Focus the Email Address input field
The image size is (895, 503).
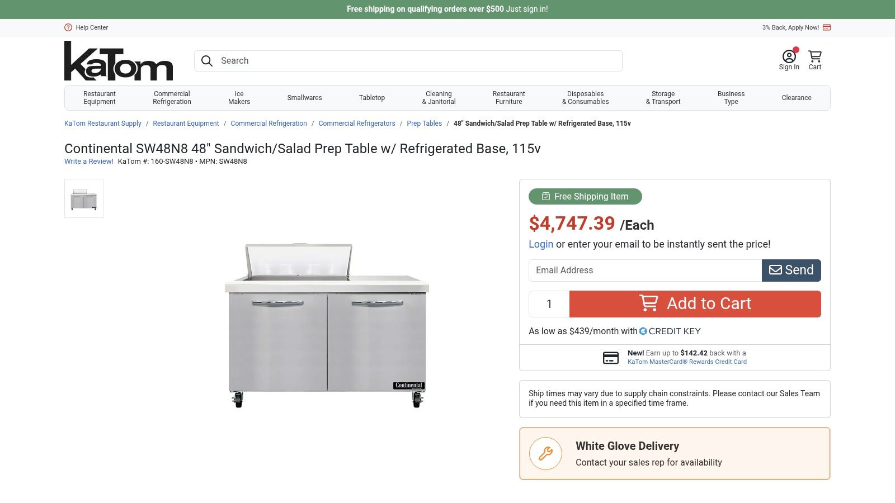645,271
